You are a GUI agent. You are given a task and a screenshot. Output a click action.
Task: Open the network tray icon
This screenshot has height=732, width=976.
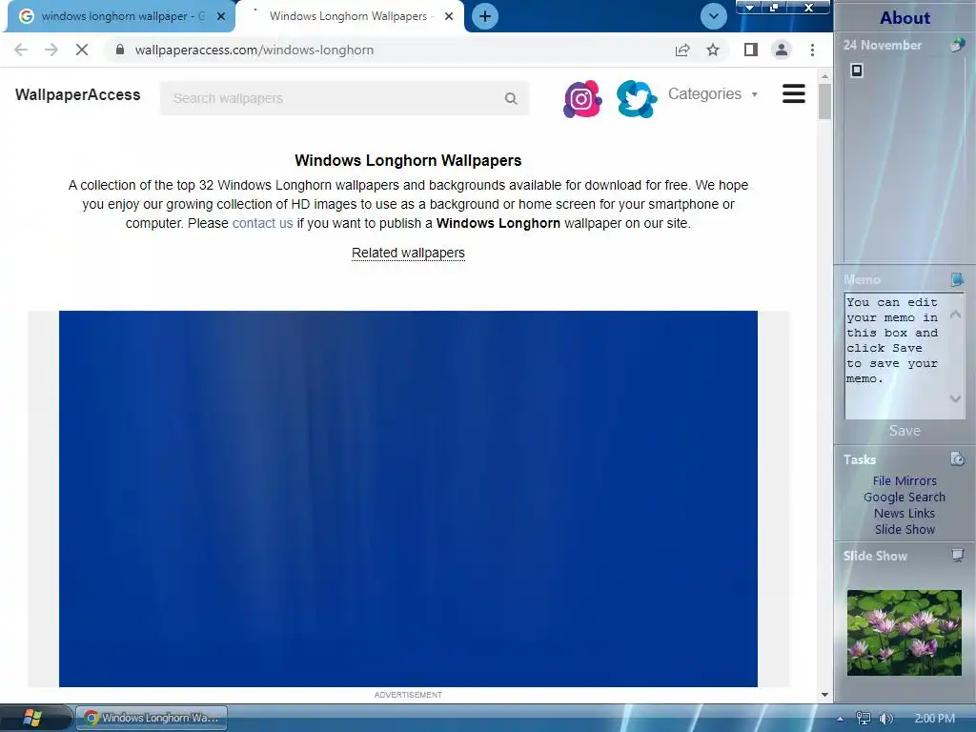864,719
